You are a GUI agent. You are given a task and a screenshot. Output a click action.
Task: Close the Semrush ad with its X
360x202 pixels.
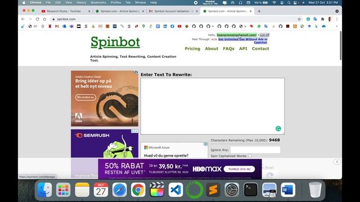(136, 131)
